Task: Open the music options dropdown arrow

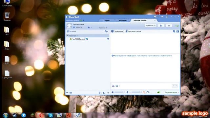Action: click(150, 92)
